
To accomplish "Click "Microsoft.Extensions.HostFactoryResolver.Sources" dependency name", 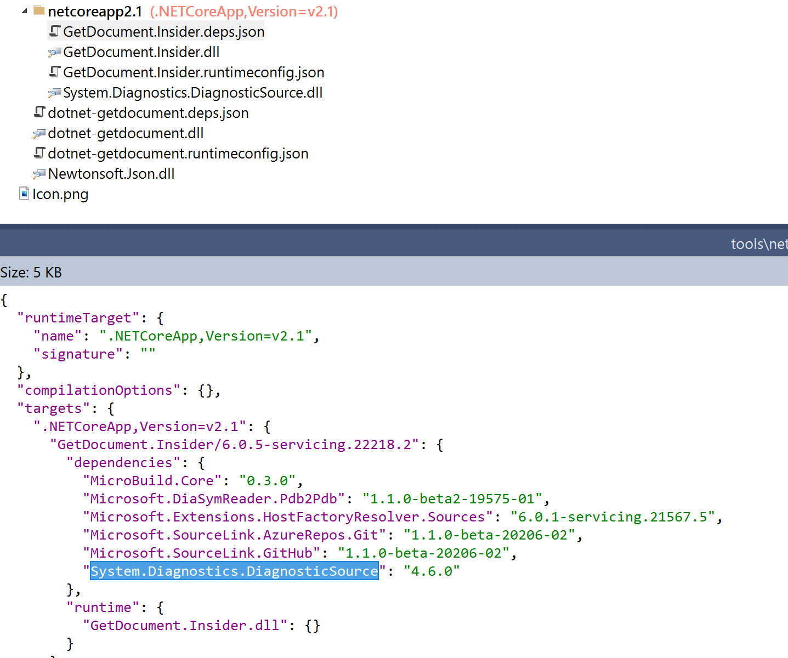I will 288,517.
